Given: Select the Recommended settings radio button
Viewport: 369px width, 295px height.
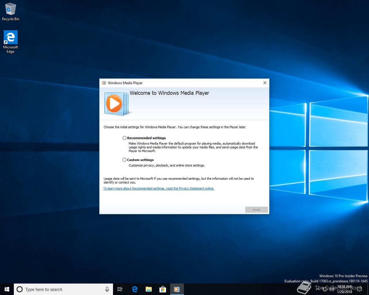Looking at the screenshot, I should [124, 138].
